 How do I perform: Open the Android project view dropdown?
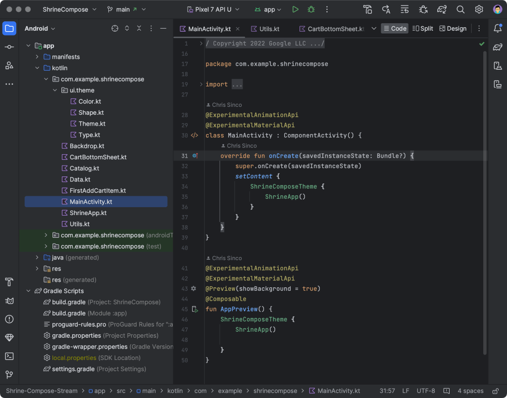pos(40,29)
